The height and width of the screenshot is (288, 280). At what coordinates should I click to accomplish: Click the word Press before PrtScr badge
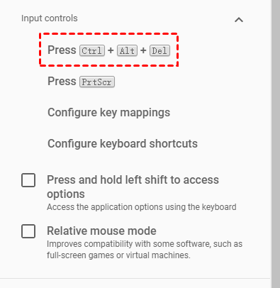[62, 81]
